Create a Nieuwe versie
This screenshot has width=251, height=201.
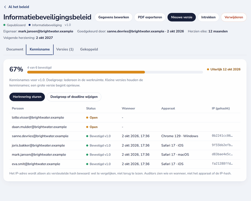point(182,17)
